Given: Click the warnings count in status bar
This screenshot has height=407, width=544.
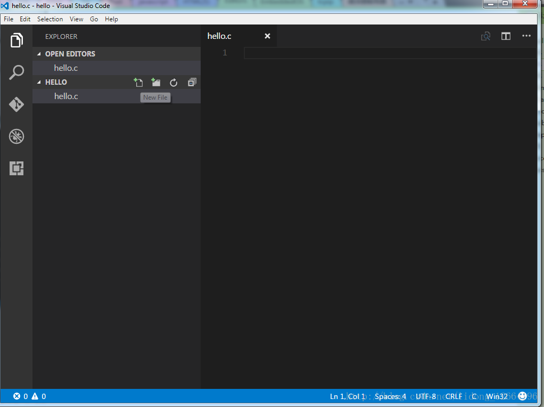Looking at the screenshot, I should 39,396.
